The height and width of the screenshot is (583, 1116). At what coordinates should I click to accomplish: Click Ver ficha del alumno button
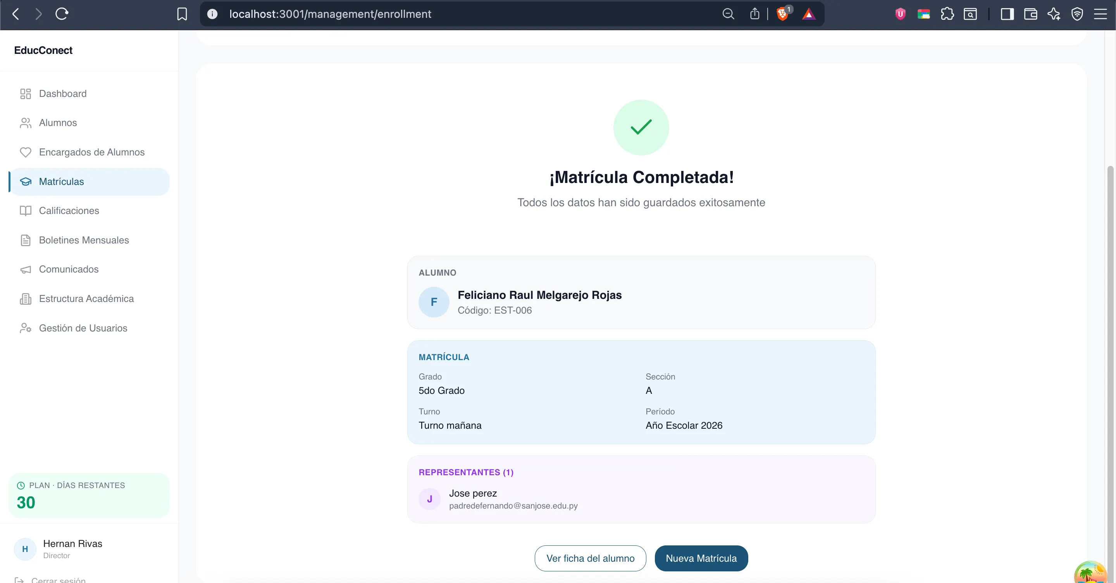[590, 558]
